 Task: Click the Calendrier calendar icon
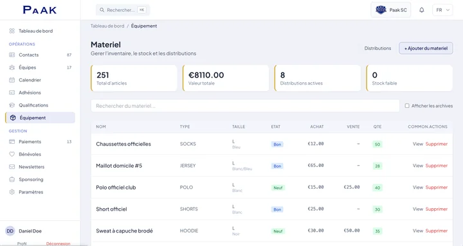12,80
